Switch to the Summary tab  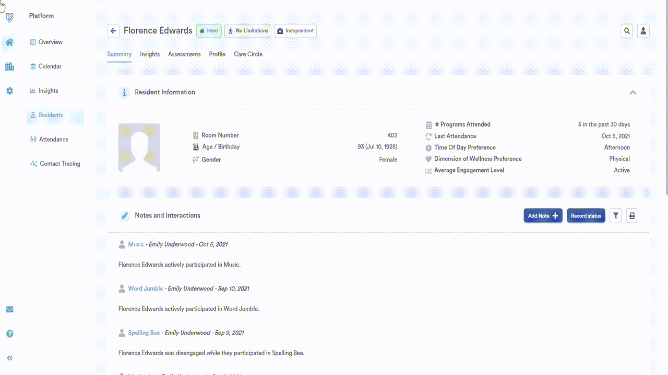tap(120, 54)
